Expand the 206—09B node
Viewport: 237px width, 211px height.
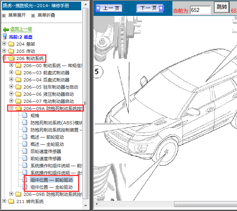coord(11,194)
